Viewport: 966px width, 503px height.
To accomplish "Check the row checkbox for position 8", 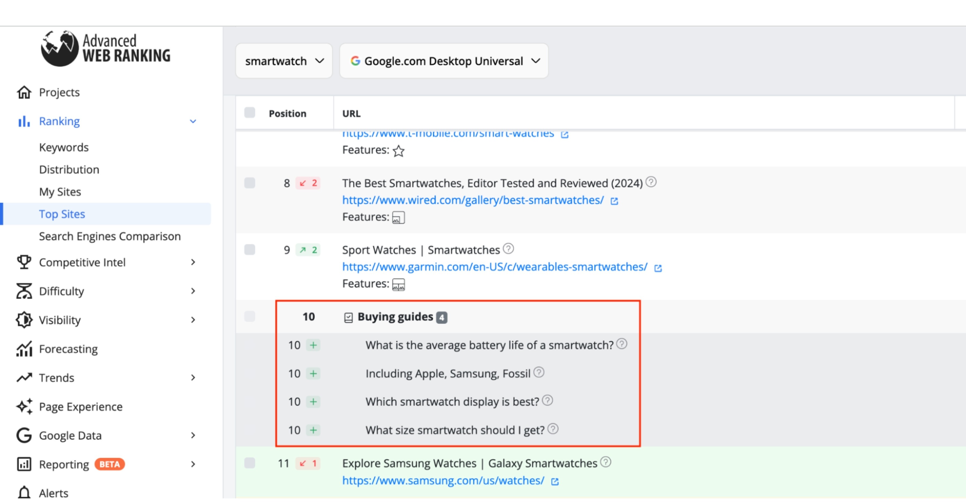I will [x=250, y=183].
